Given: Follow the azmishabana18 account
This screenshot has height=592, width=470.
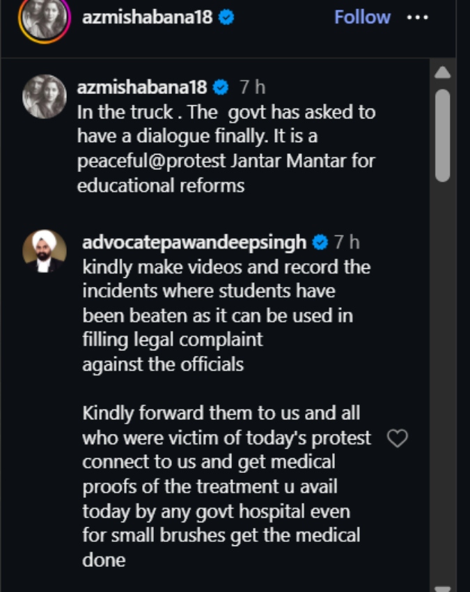Looking at the screenshot, I should pyautogui.click(x=362, y=17).
